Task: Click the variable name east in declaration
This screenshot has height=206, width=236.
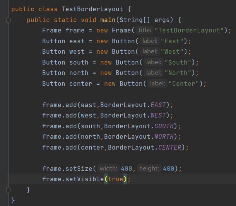Action: 77,41
